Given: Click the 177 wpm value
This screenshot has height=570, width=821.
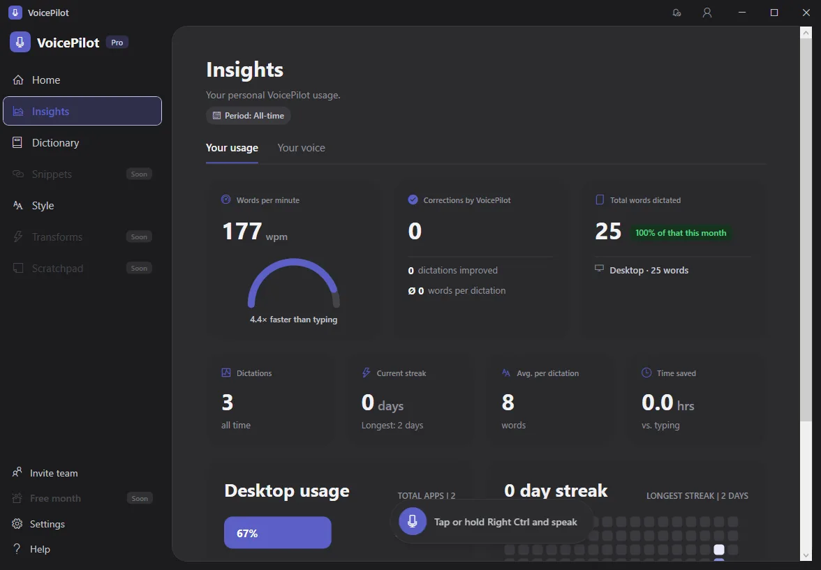Looking at the screenshot, I should coord(255,232).
